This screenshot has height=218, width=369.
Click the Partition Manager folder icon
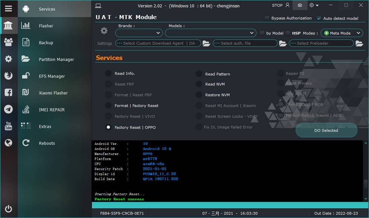tap(25, 59)
